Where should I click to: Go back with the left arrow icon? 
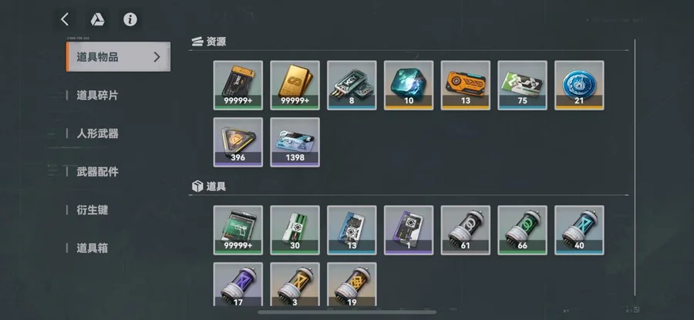click(65, 19)
